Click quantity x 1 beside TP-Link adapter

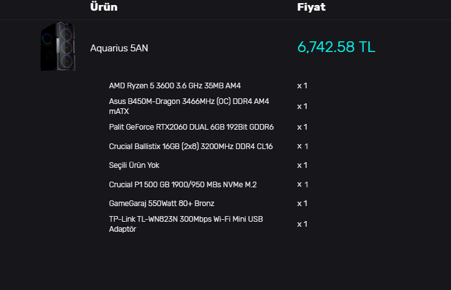pos(302,224)
